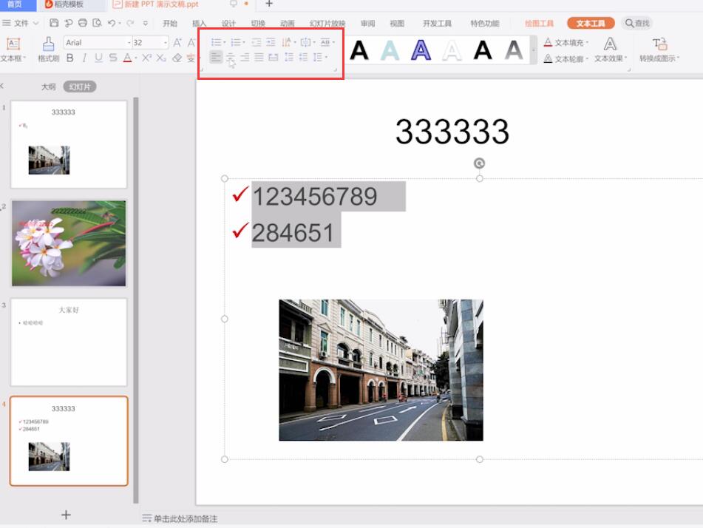Click the Text Fill (文本填充) icon

548,43
